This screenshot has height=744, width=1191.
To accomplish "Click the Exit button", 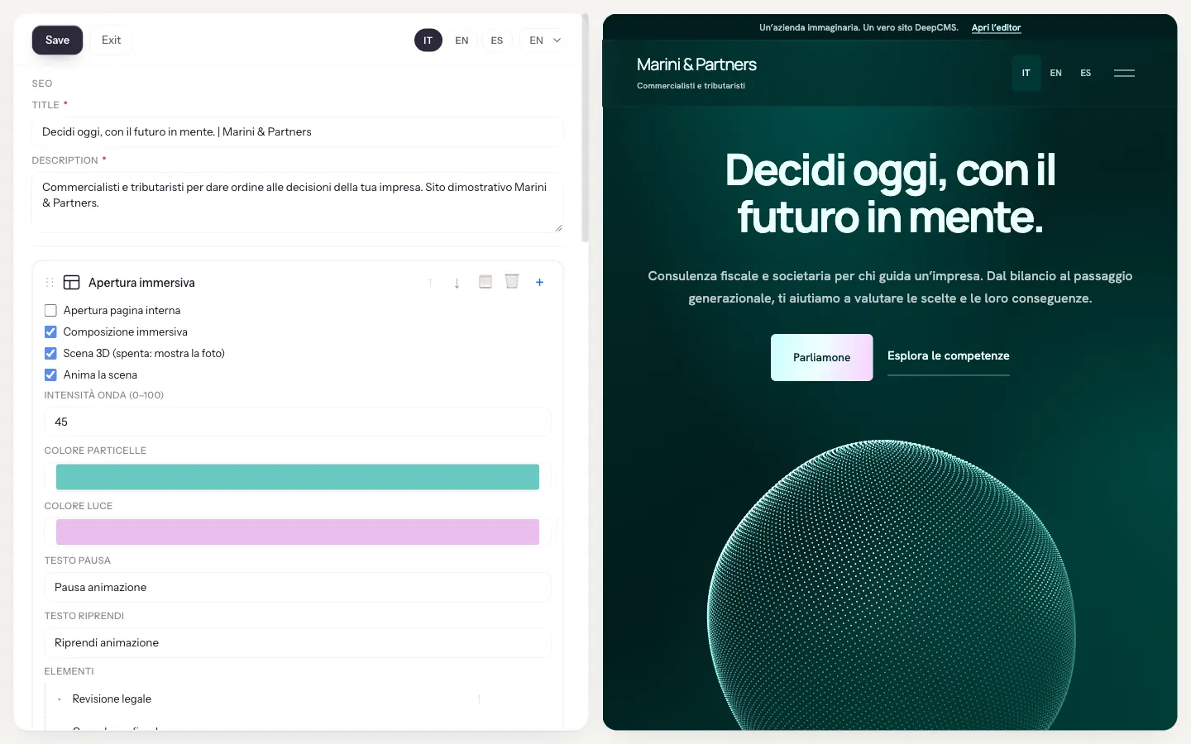I will (111, 40).
